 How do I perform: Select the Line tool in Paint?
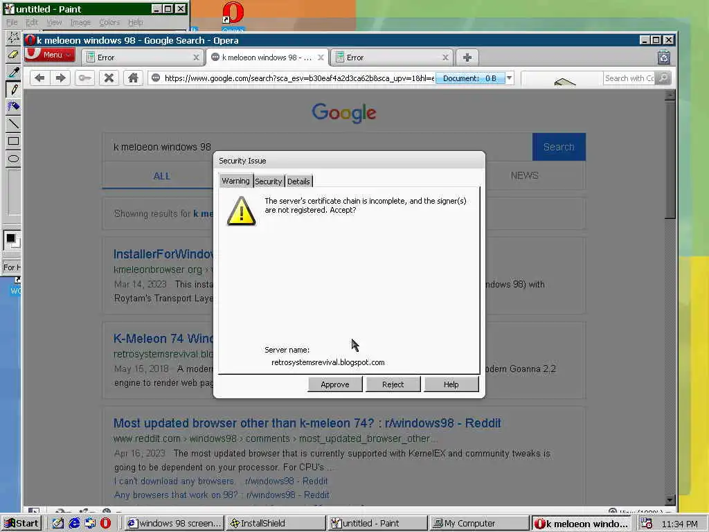13,123
